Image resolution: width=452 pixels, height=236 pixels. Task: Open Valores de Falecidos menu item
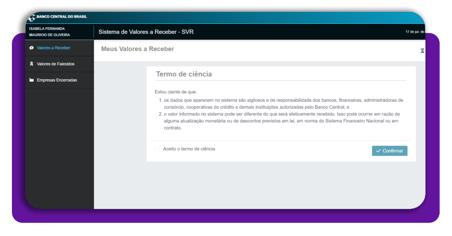(x=60, y=64)
